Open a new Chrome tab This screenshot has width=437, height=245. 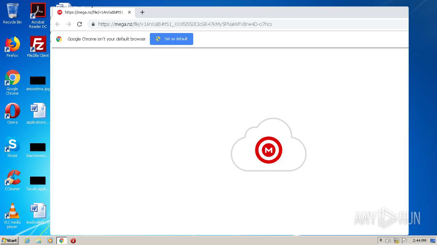click(x=142, y=12)
